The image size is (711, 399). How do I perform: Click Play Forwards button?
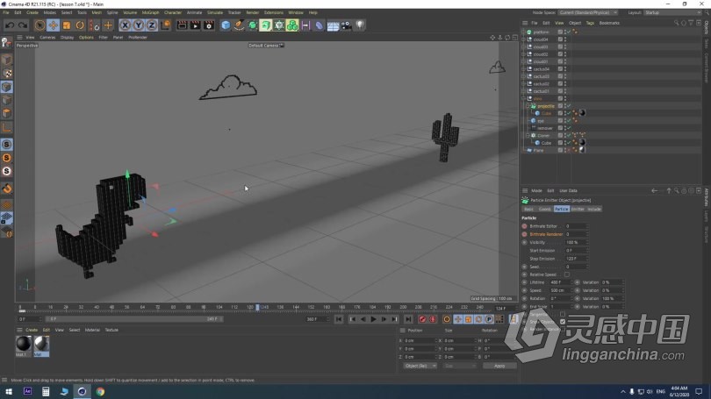pos(373,319)
